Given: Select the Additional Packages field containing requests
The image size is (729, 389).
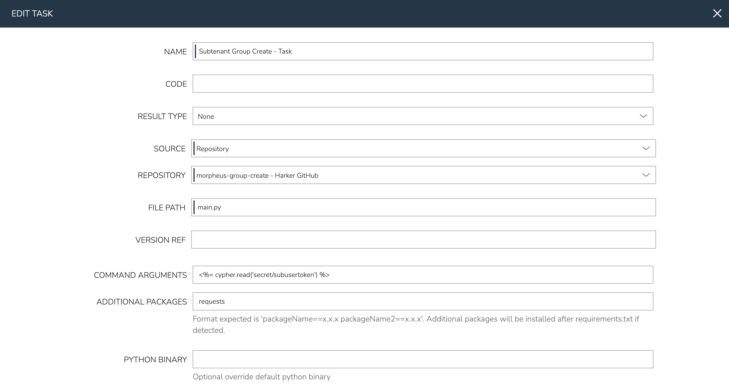Looking at the screenshot, I should 423,301.
